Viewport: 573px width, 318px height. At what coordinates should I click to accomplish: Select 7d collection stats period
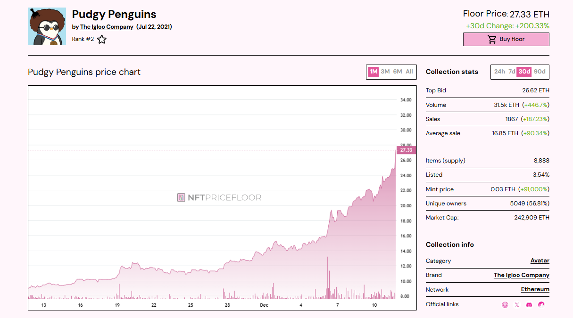[512, 72]
